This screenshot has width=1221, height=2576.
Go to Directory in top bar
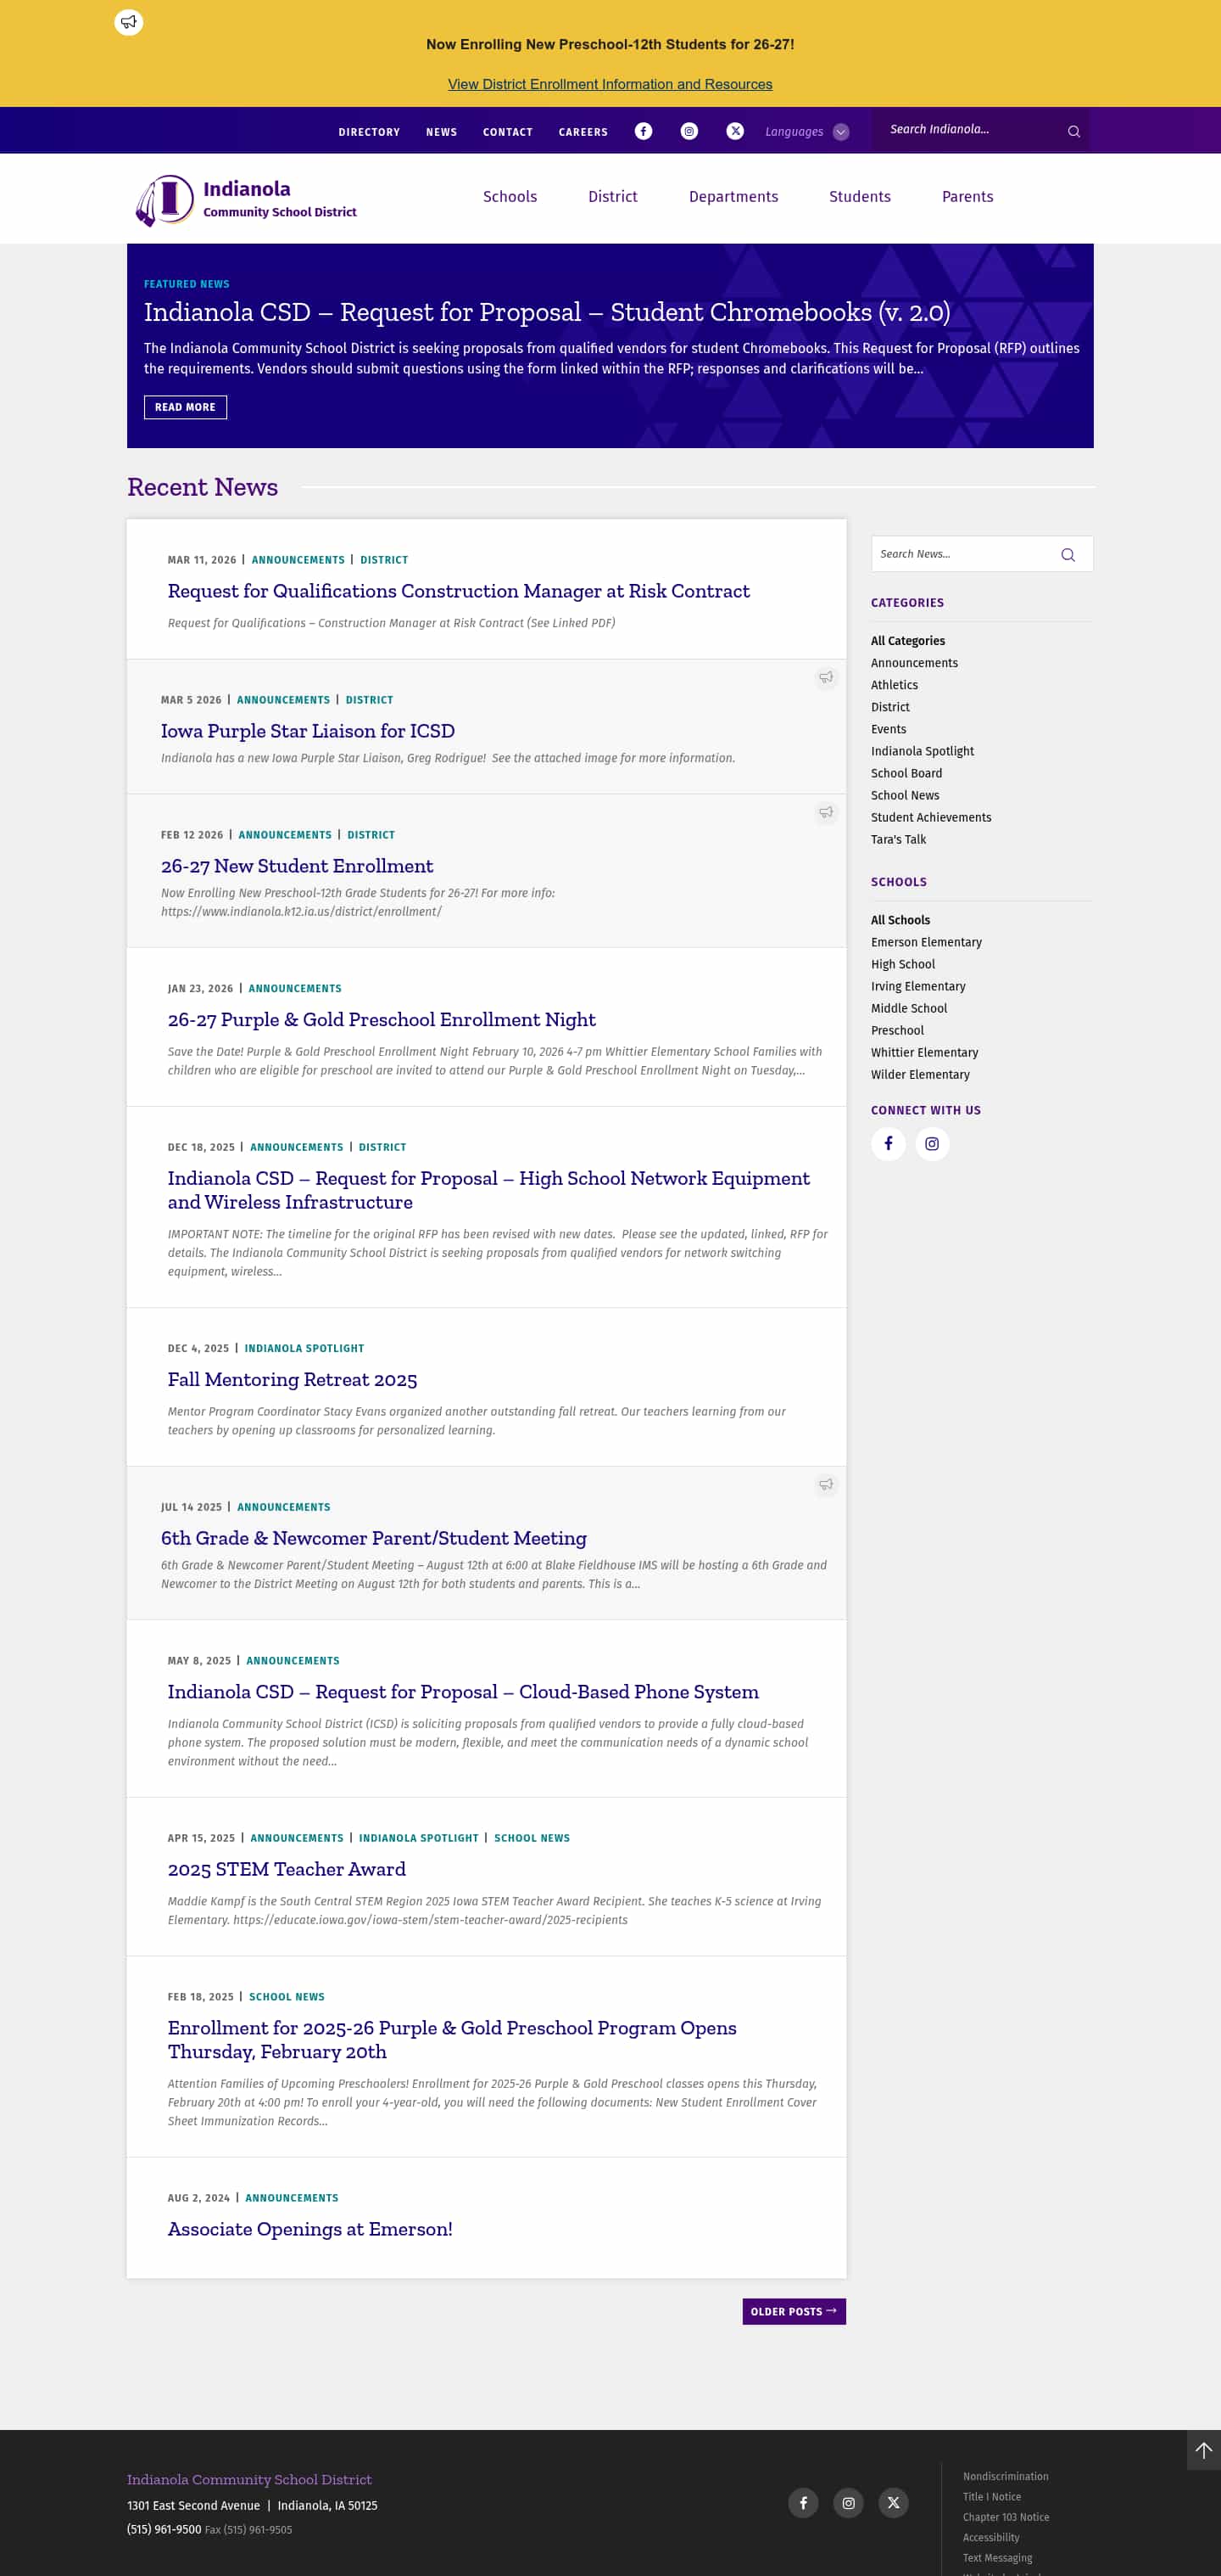(369, 132)
